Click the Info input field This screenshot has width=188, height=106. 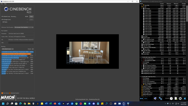[21, 43]
